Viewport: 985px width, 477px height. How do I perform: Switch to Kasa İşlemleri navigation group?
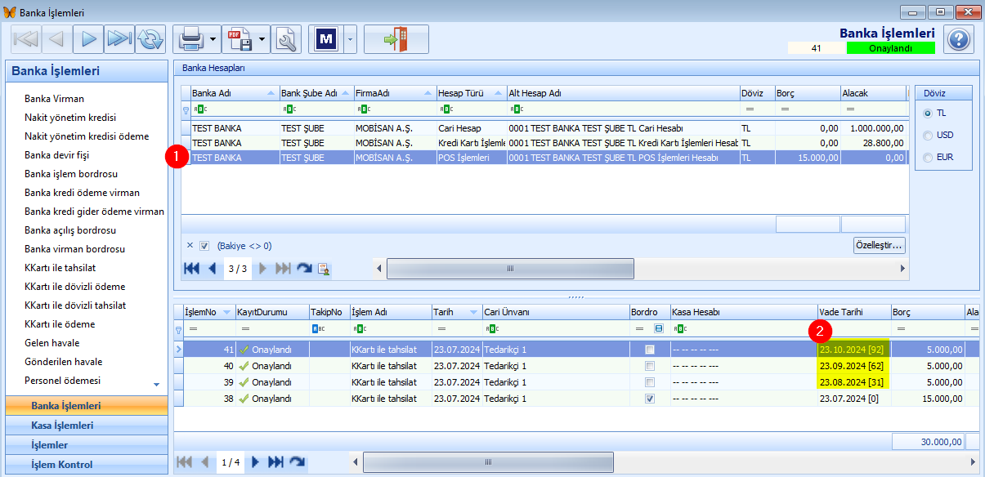[87, 425]
